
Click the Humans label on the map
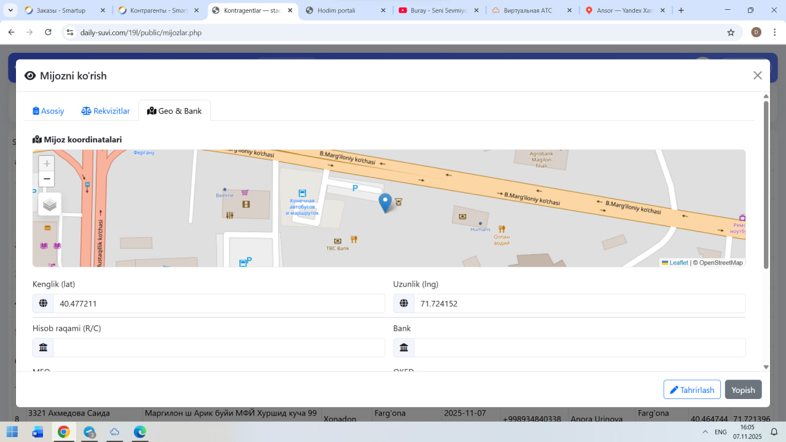point(480,230)
